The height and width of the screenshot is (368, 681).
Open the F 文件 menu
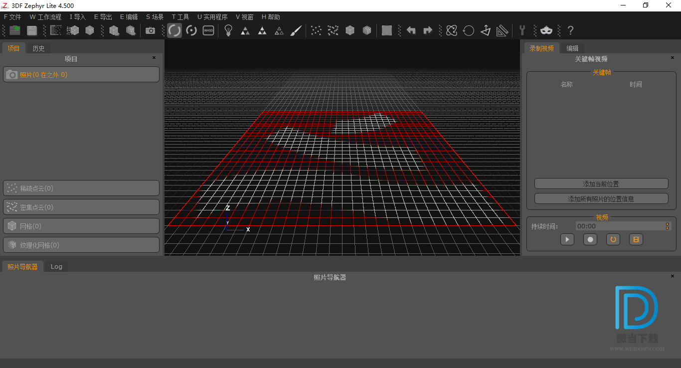(12, 17)
